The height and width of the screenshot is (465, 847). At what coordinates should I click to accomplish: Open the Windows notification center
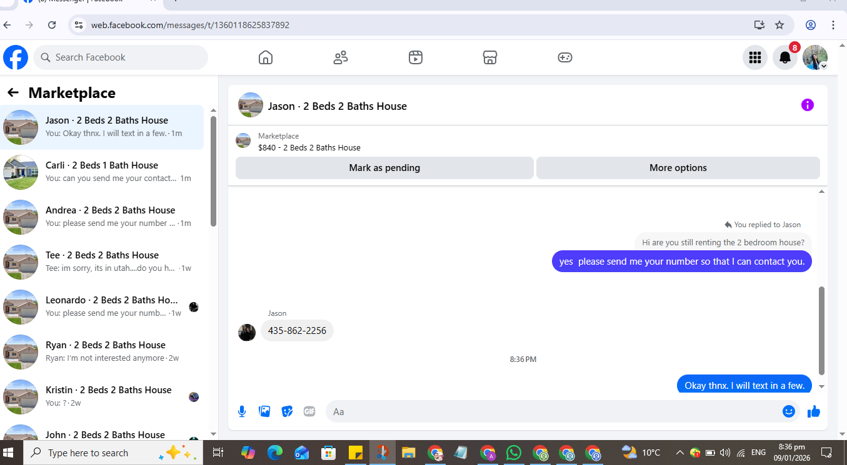(826, 453)
